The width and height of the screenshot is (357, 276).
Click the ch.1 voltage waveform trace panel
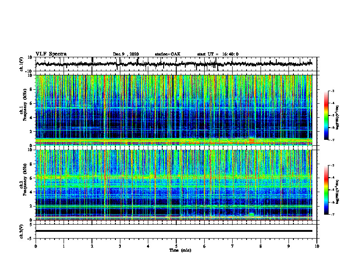[176, 64]
